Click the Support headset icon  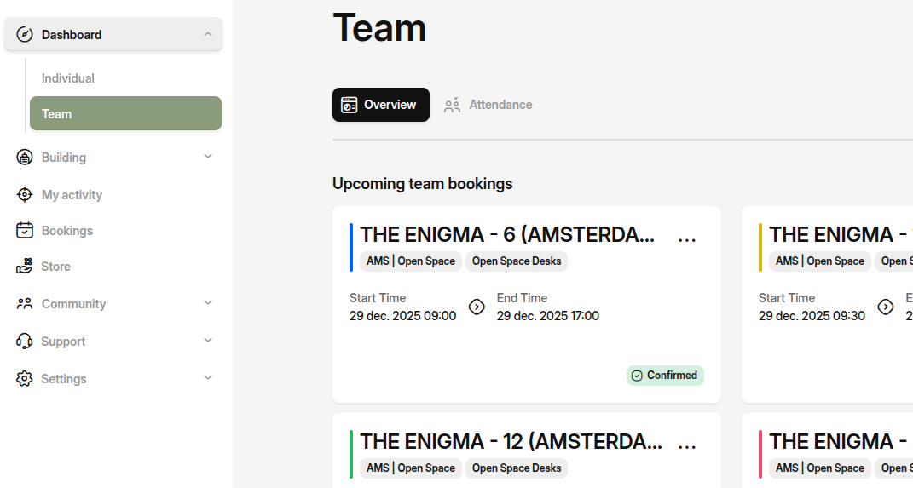pos(25,342)
